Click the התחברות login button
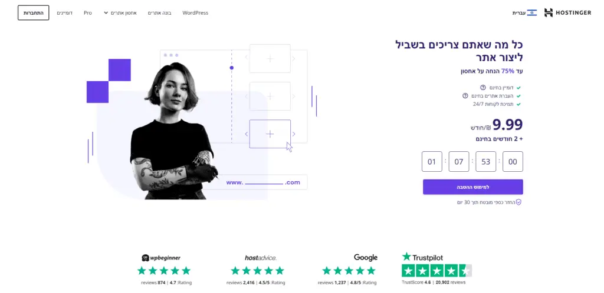The height and width of the screenshot is (293, 604). [34, 13]
